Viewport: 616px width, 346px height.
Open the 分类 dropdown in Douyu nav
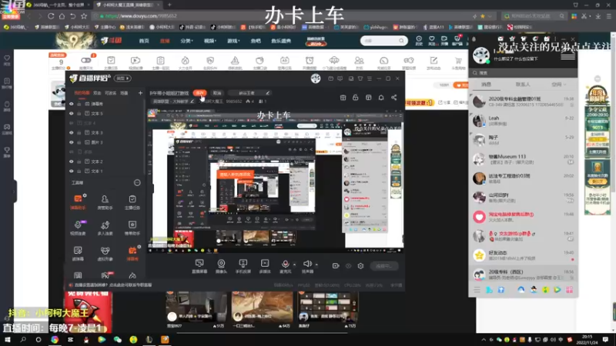pos(186,41)
